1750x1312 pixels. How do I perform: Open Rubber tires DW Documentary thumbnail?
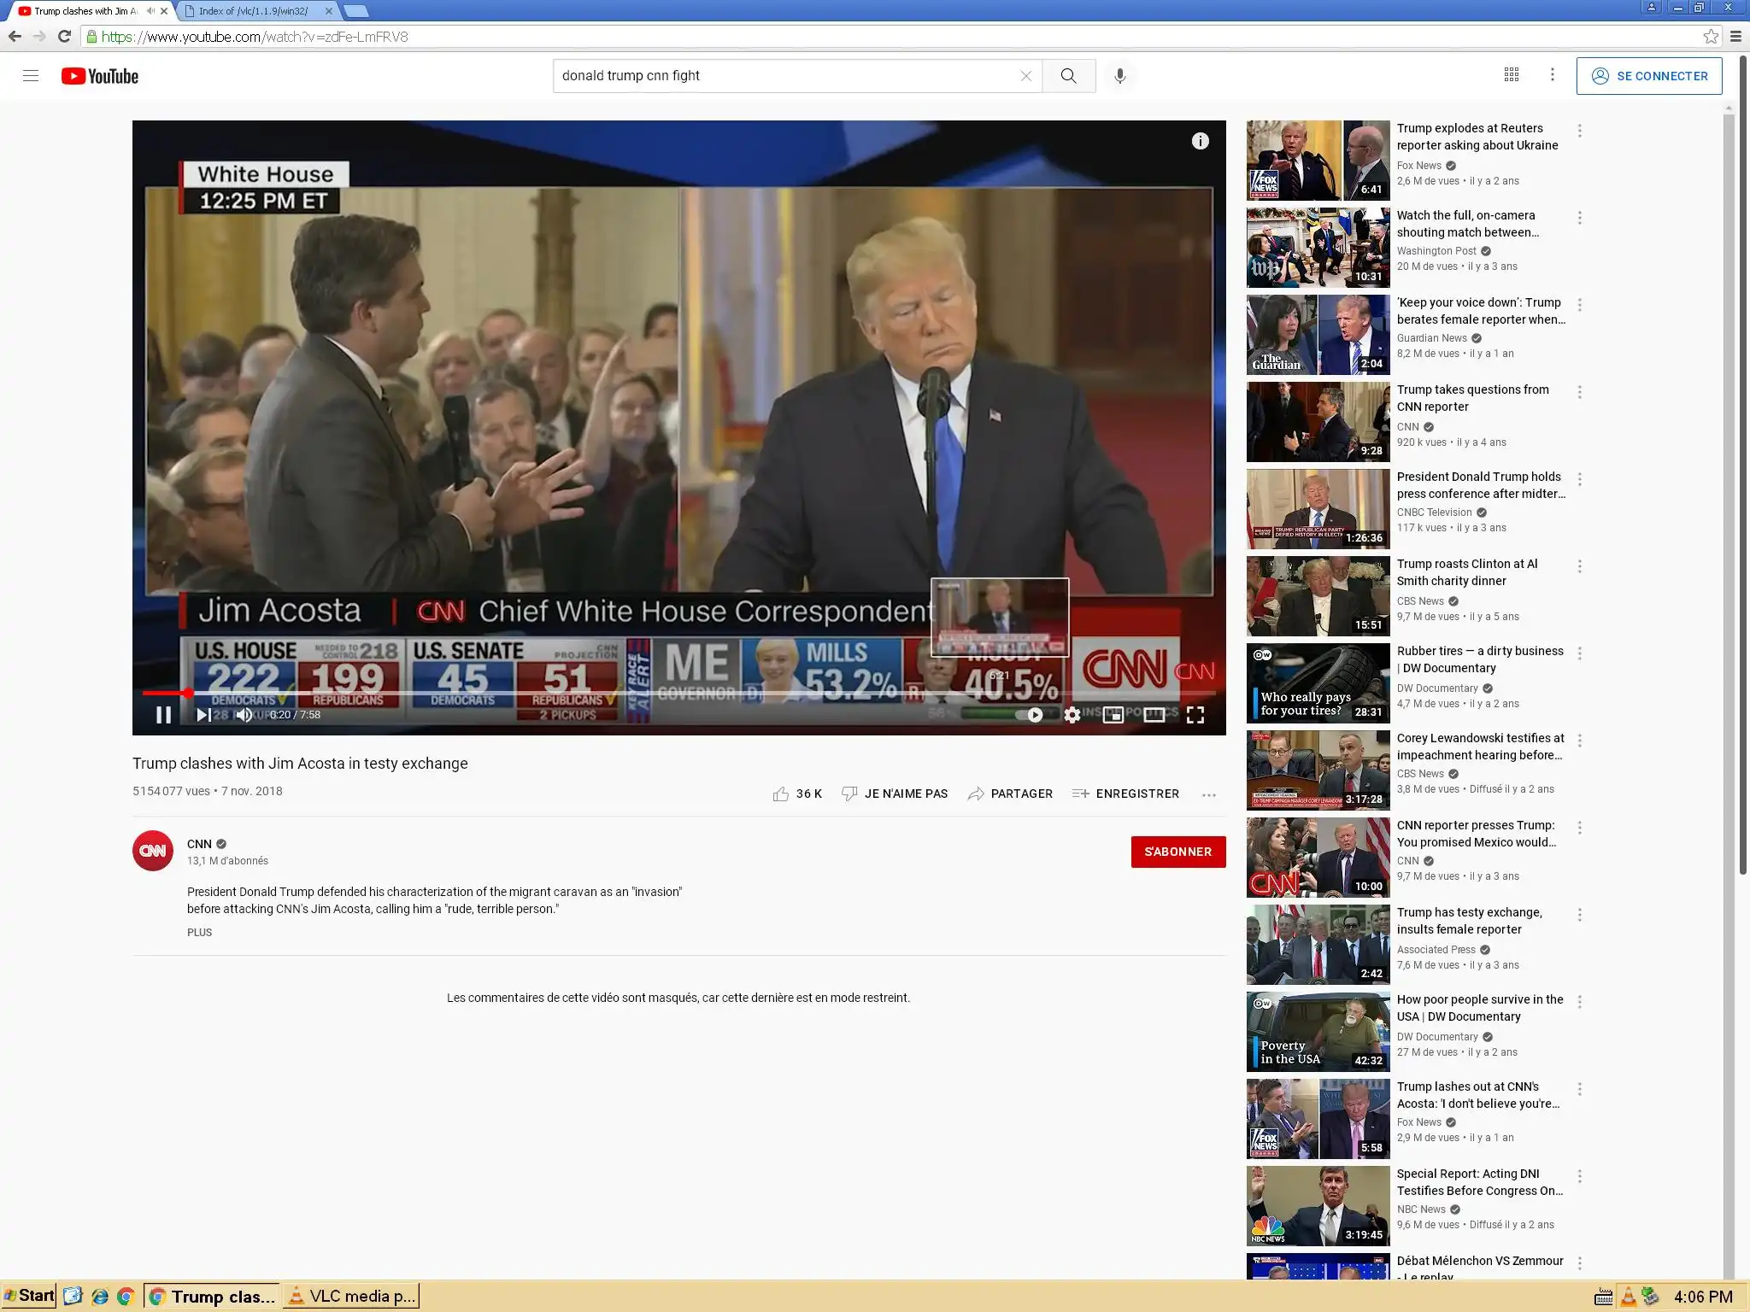click(x=1318, y=682)
